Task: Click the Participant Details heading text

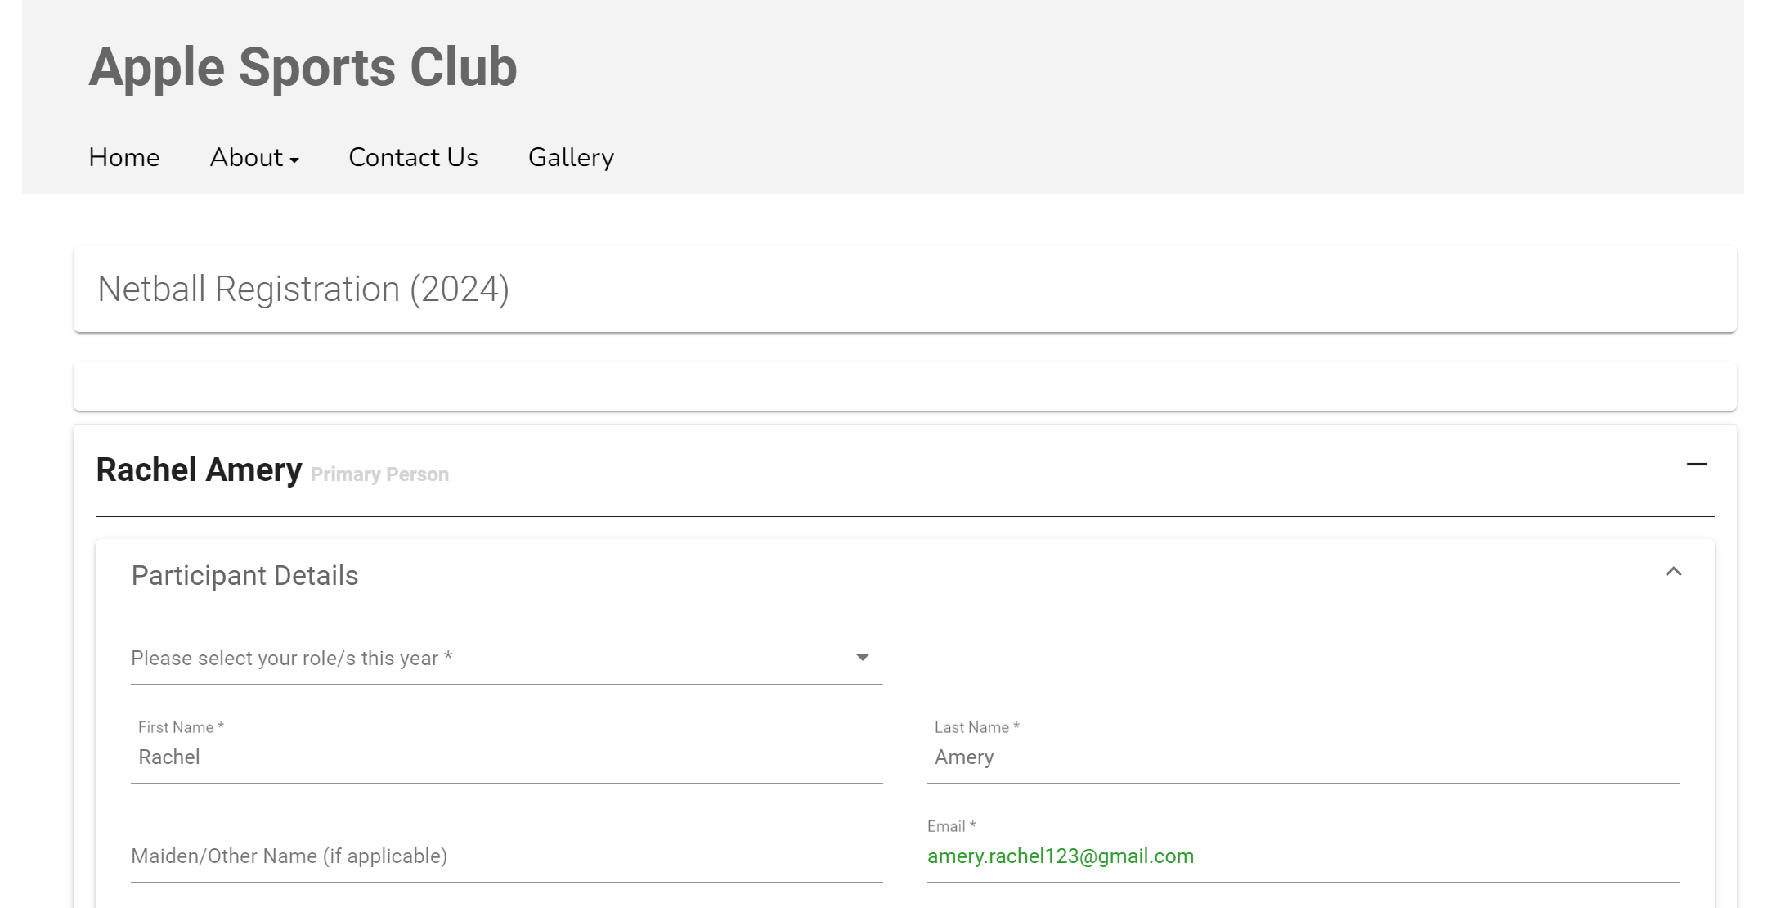Action: tap(244, 576)
